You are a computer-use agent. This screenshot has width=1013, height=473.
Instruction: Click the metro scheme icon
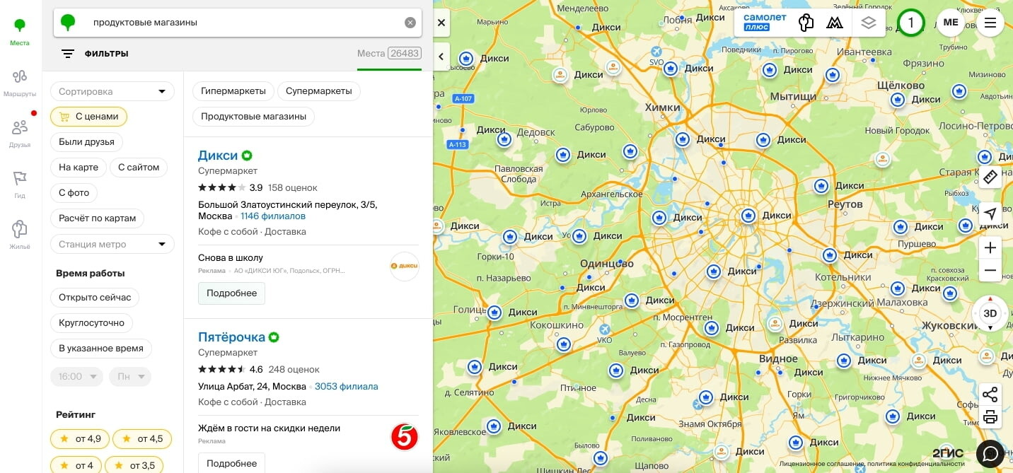pos(835,23)
